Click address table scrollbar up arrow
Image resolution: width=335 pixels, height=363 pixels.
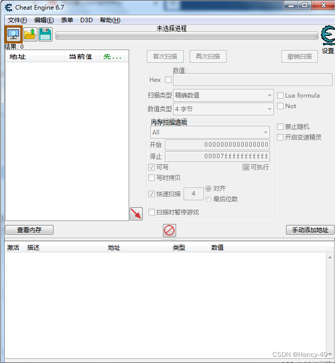(x=330, y=257)
